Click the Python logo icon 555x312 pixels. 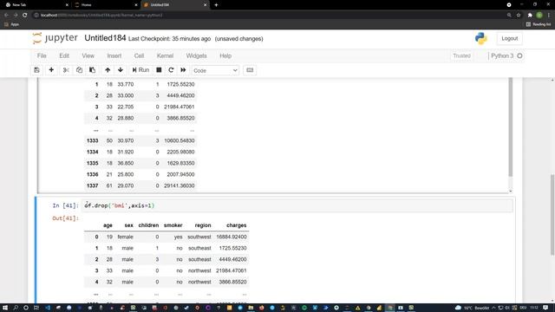[480, 38]
